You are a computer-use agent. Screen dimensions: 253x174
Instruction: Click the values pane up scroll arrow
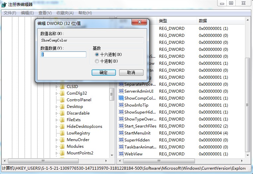(248, 20)
